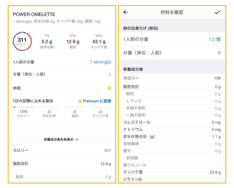The width and height of the screenshot is (234, 188).
Task: Open the 1.0 個 serving size selector
Action: (x=214, y=39)
